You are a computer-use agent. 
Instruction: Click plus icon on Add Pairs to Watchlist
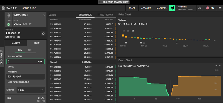point(100,2)
